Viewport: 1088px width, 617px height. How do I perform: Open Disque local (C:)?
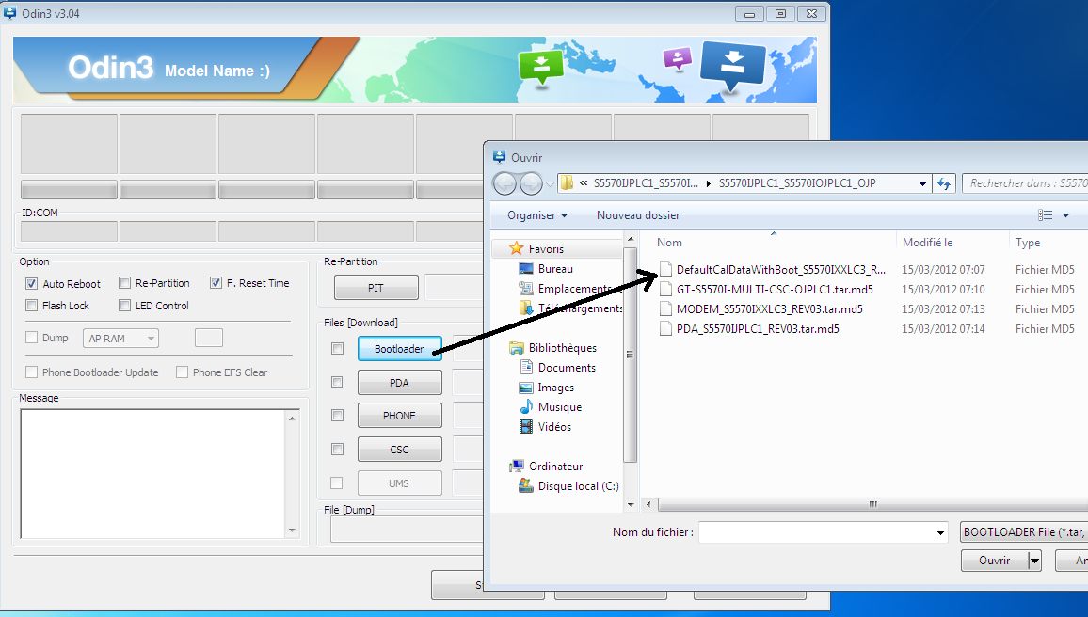click(x=578, y=486)
